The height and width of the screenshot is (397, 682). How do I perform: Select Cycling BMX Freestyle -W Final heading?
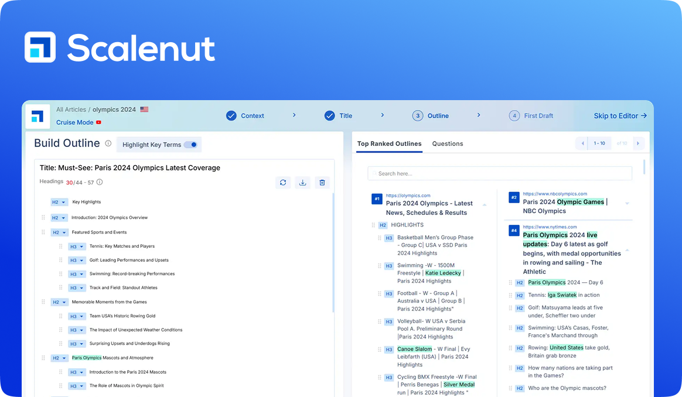click(x=437, y=385)
